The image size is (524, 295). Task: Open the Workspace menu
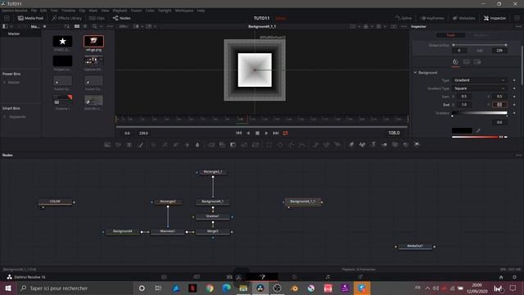click(184, 11)
